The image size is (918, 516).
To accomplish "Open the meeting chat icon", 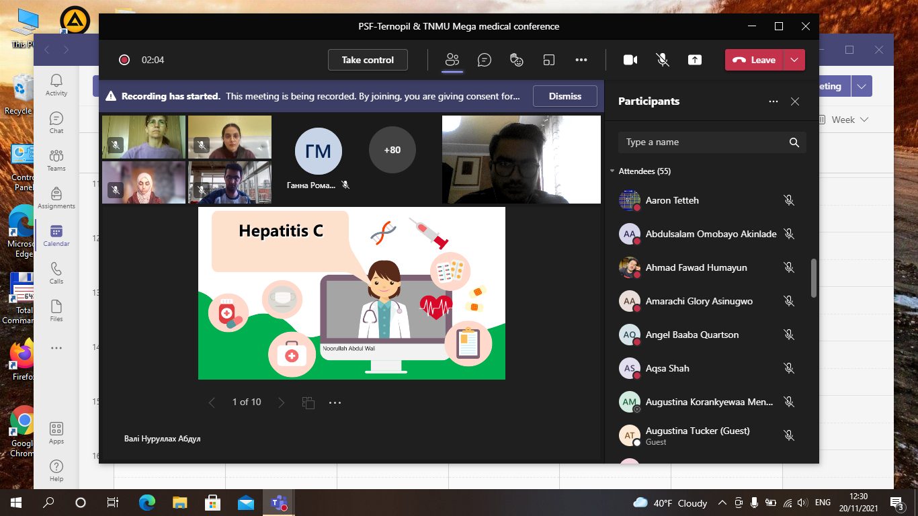I will pos(484,60).
